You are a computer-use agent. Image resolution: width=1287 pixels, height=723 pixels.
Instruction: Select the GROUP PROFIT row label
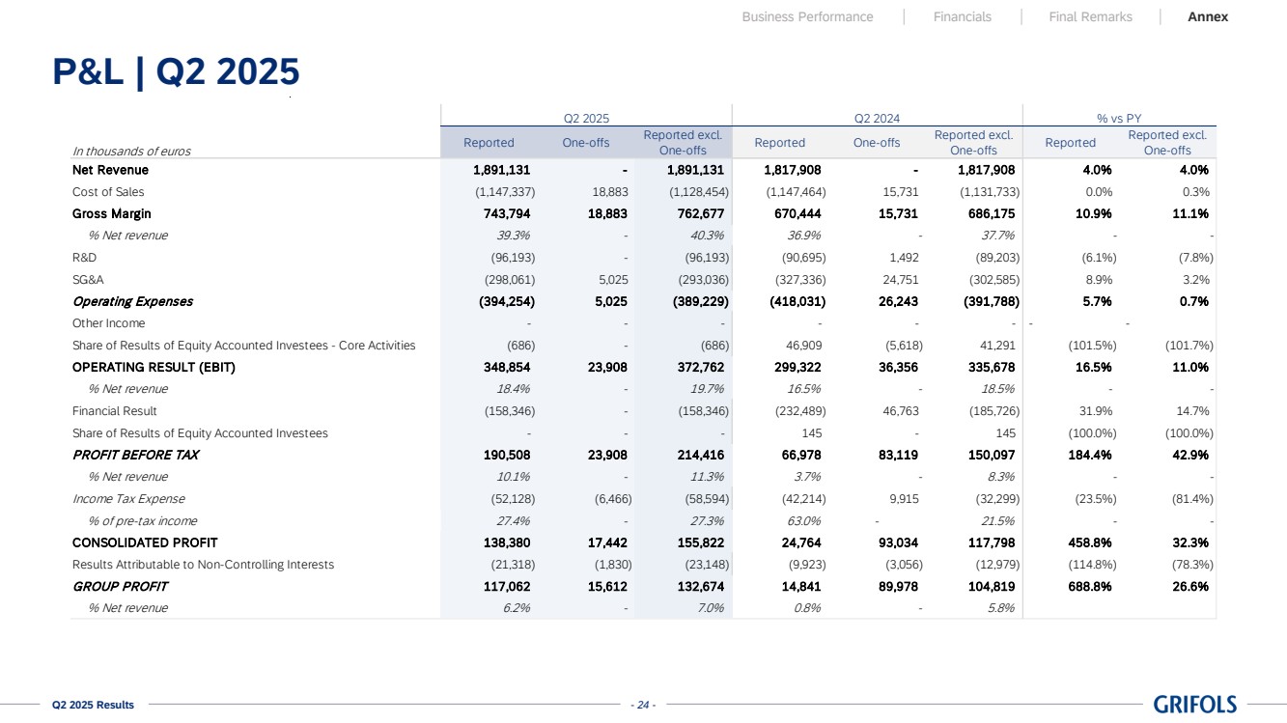pyautogui.click(x=120, y=586)
